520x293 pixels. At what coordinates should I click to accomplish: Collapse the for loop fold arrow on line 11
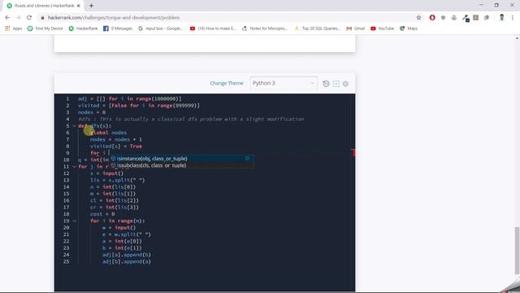coord(74,166)
